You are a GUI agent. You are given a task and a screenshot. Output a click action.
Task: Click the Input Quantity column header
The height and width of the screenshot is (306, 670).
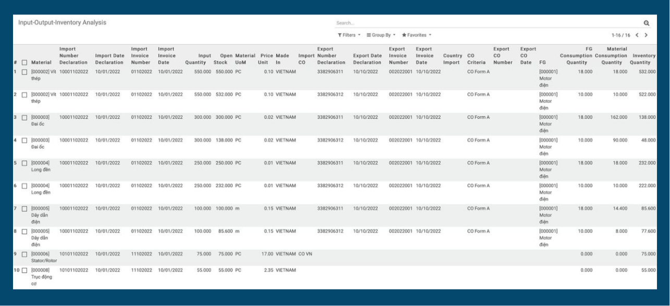[198, 59]
